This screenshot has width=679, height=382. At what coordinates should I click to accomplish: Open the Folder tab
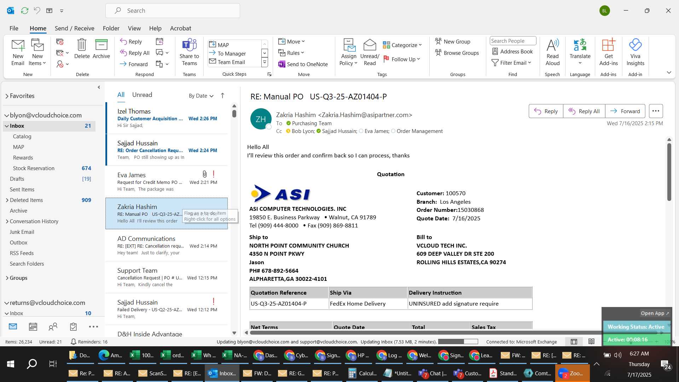tap(111, 28)
